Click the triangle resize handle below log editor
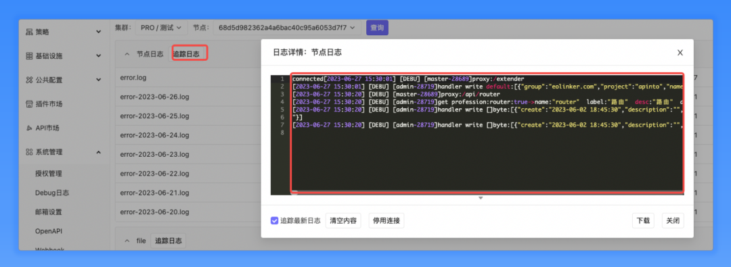731x267 pixels. (481, 198)
